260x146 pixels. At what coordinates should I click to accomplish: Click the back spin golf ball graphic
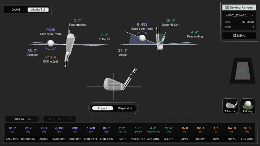142,38
